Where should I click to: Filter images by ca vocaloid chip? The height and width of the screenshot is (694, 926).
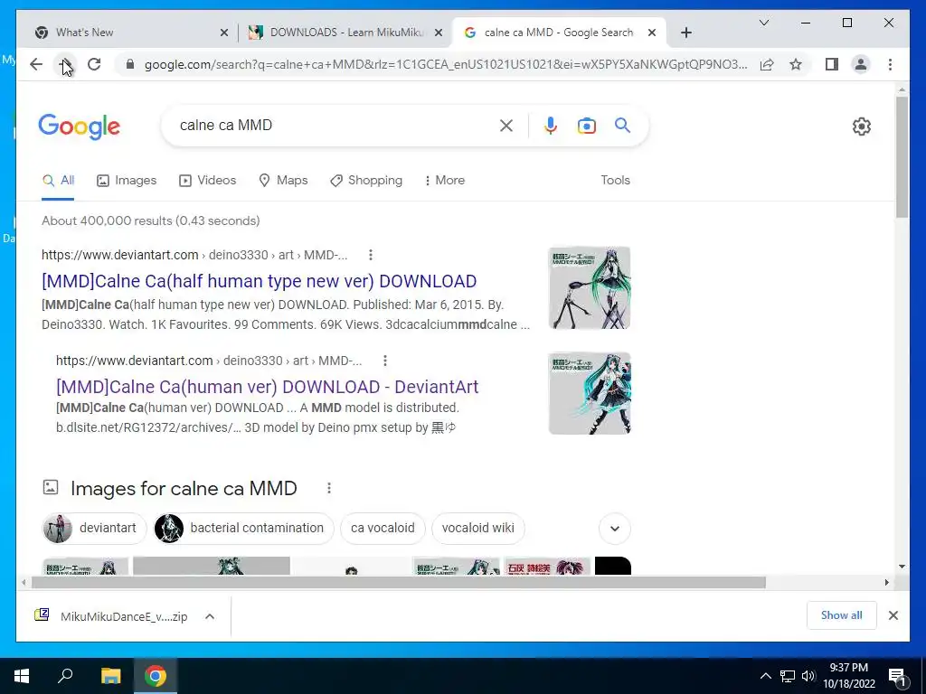tap(383, 528)
